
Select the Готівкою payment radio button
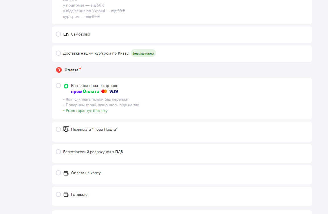pyautogui.click(x=58, y=194)
